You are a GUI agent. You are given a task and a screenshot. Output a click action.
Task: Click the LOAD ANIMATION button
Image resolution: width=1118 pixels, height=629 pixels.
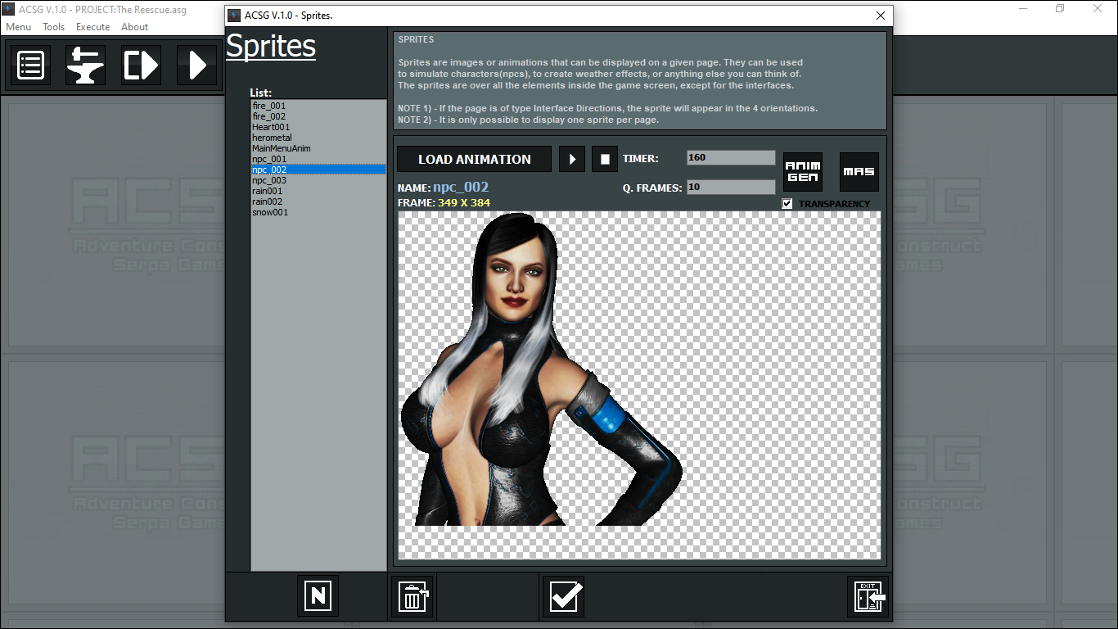pyautogui.click(x=475, y=159)
